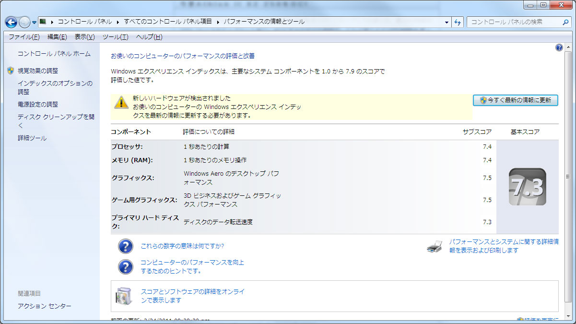Image resolution: width=576 pixels, height=324 pixels.
Task: Click the ゲーム用グラフィックス: row label
Action: [x=144, y=200]
